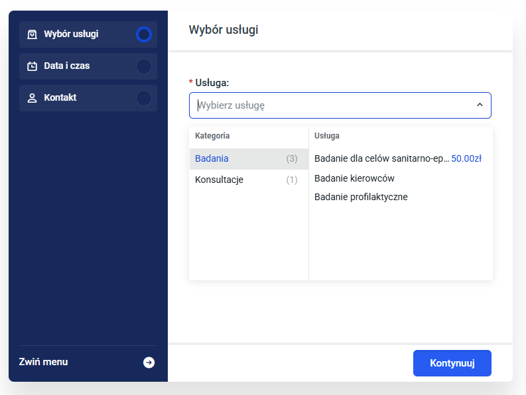Click the 'Zwiń menu' text link
This screenshot has height=395, width=526.
43,362
